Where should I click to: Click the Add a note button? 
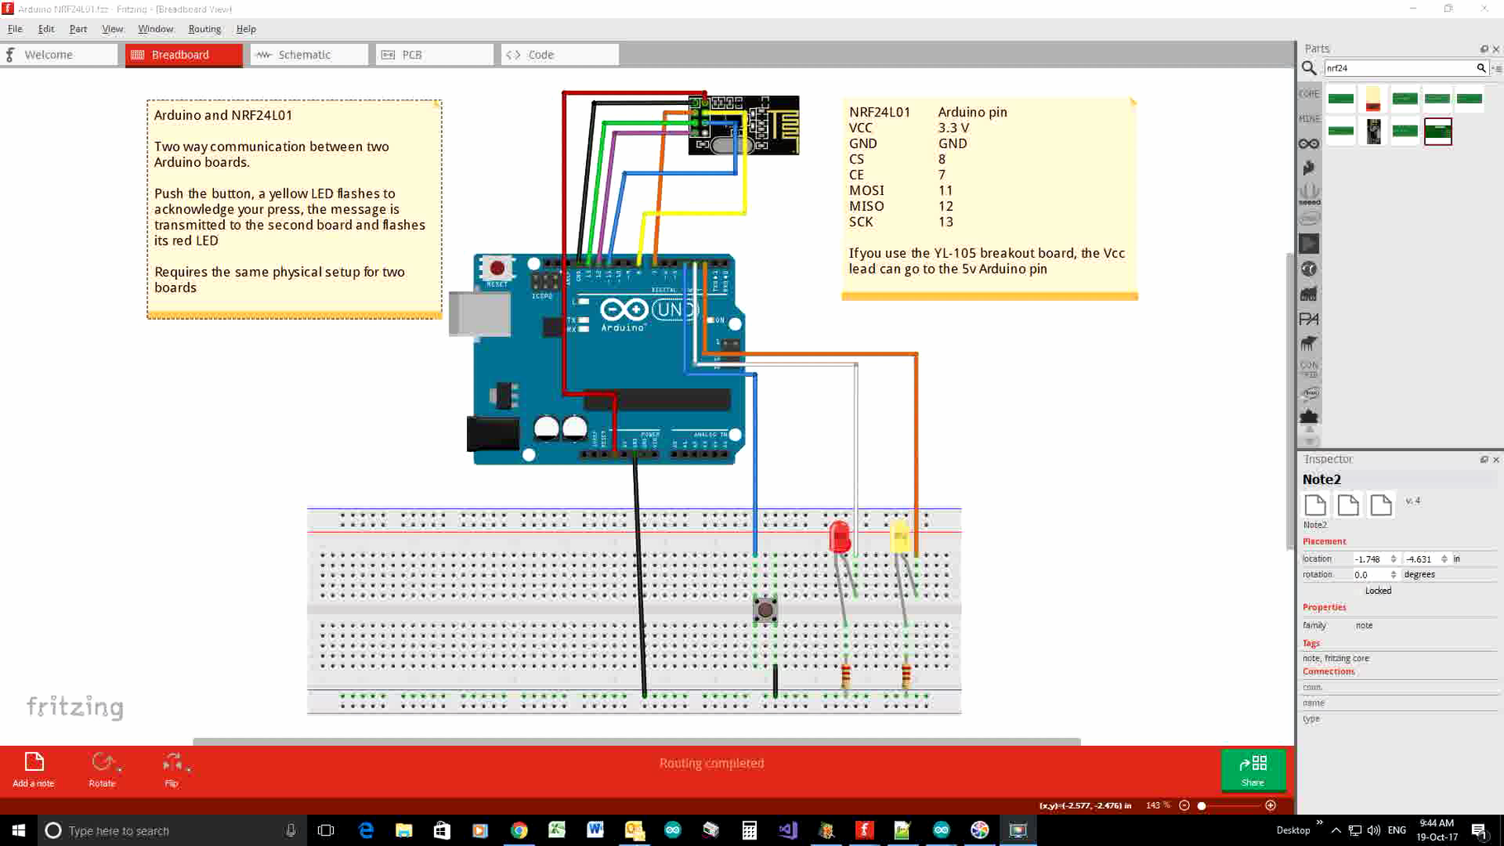tap(33, 769)
